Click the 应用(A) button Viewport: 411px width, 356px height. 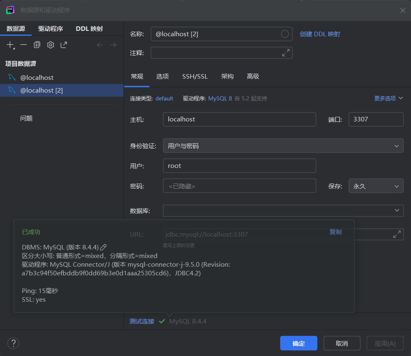(385, 343)
